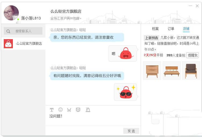The height and width of the screenshot is (137, 202).
Task: Click the 提醒我 remind me button
Action: coord(192,55)
